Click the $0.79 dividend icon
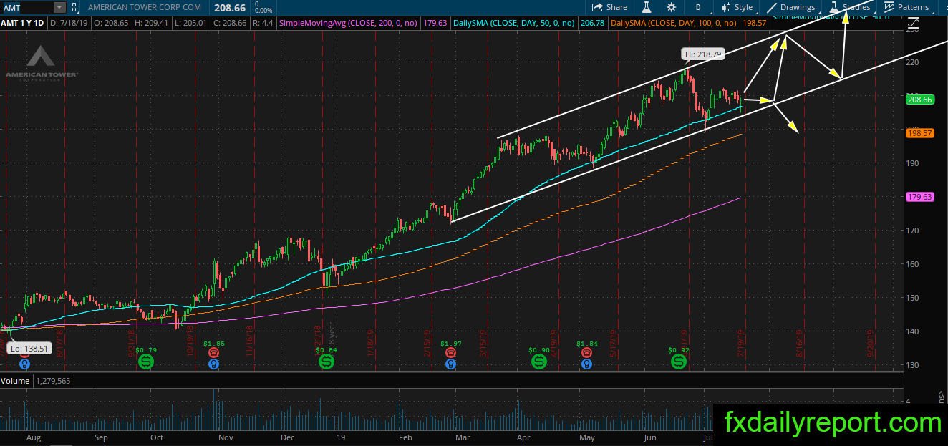This screenshot has height=446, width=948. [x=145, y=363]
